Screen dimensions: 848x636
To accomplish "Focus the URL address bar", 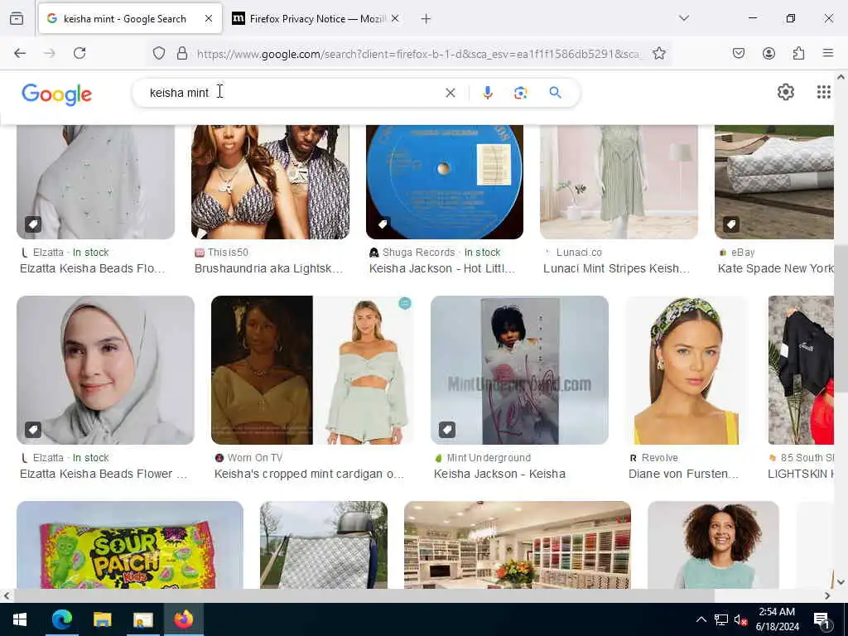I will tap(420, 54).
